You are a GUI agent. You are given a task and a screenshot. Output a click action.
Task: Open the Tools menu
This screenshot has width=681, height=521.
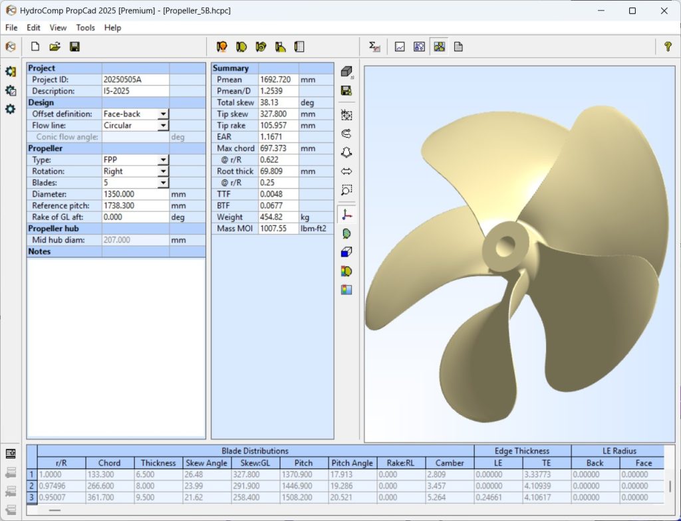click(x=85, y=28)
